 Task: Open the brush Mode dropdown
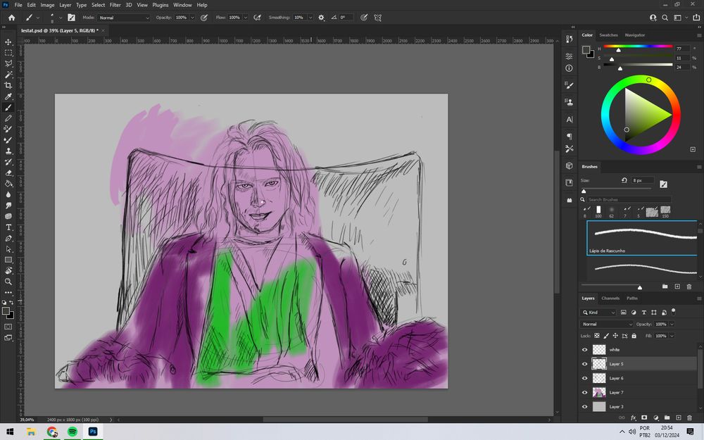tap(123, 18)
